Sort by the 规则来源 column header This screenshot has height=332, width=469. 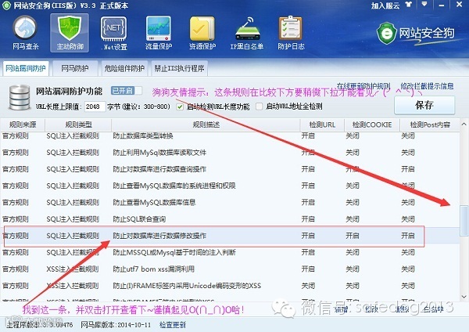point(23,125)
